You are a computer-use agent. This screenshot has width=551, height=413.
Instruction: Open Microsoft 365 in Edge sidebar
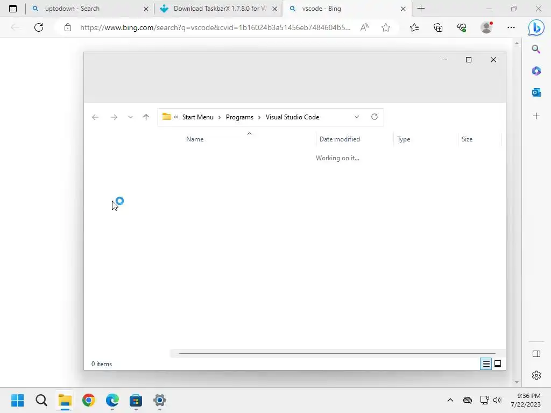[x=536, y=71]
